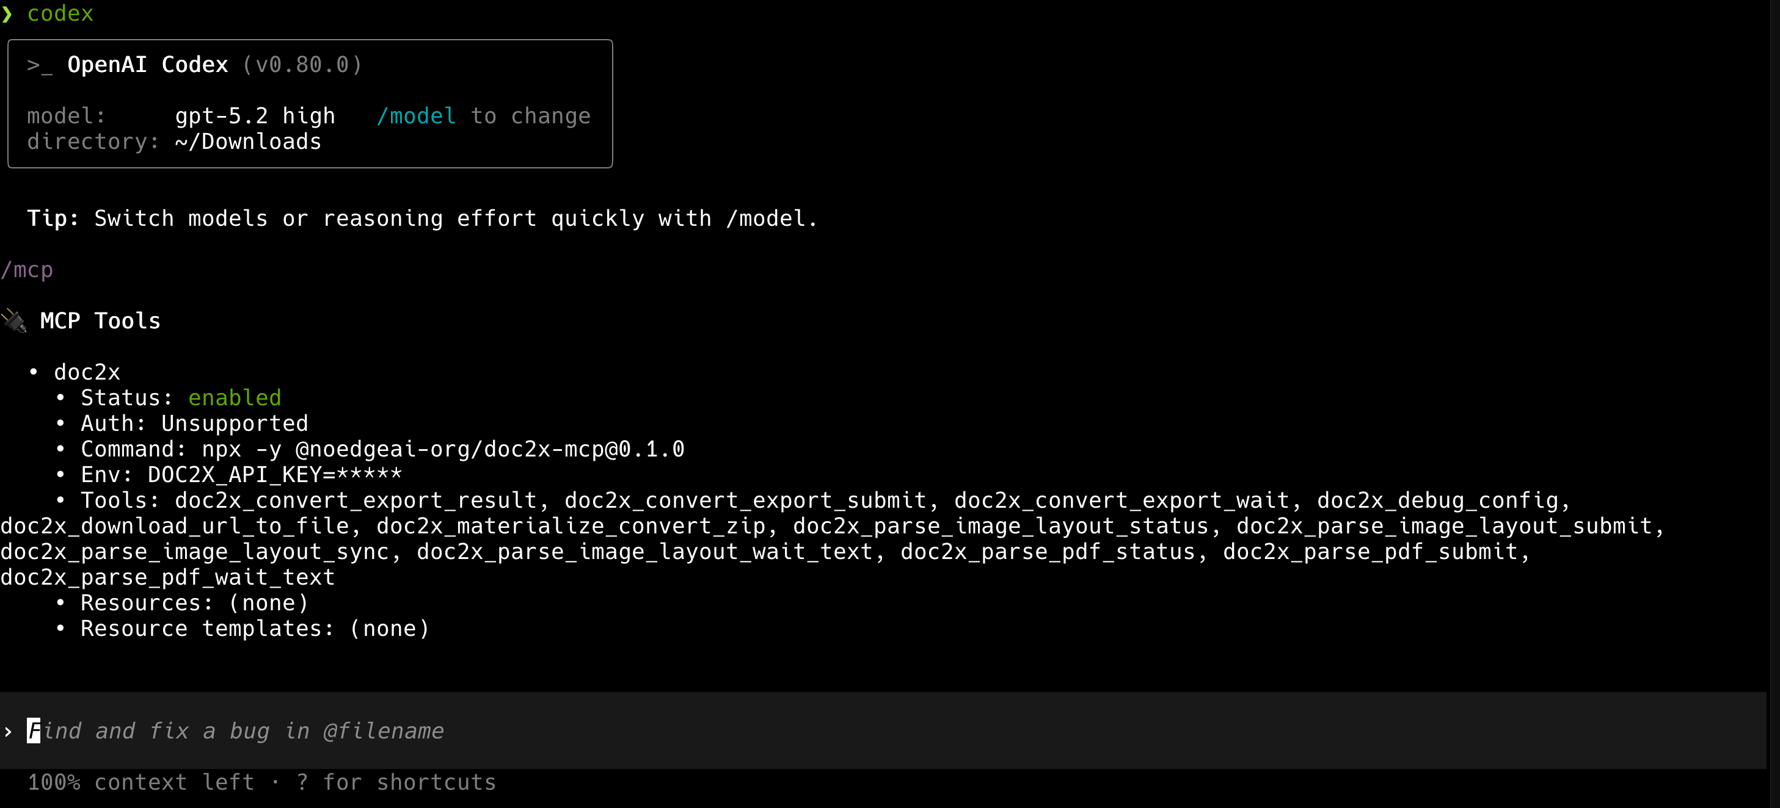This screenshot has width=1780, height=808.
Task: Click the plug icon beside MCP Tools
Action: point(14,321)
